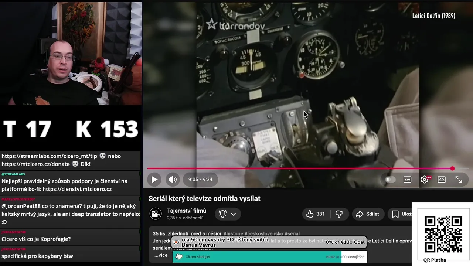Click the Letící Delfín (1989) caption
Screen dimensions: 473x266
point(434,16)
